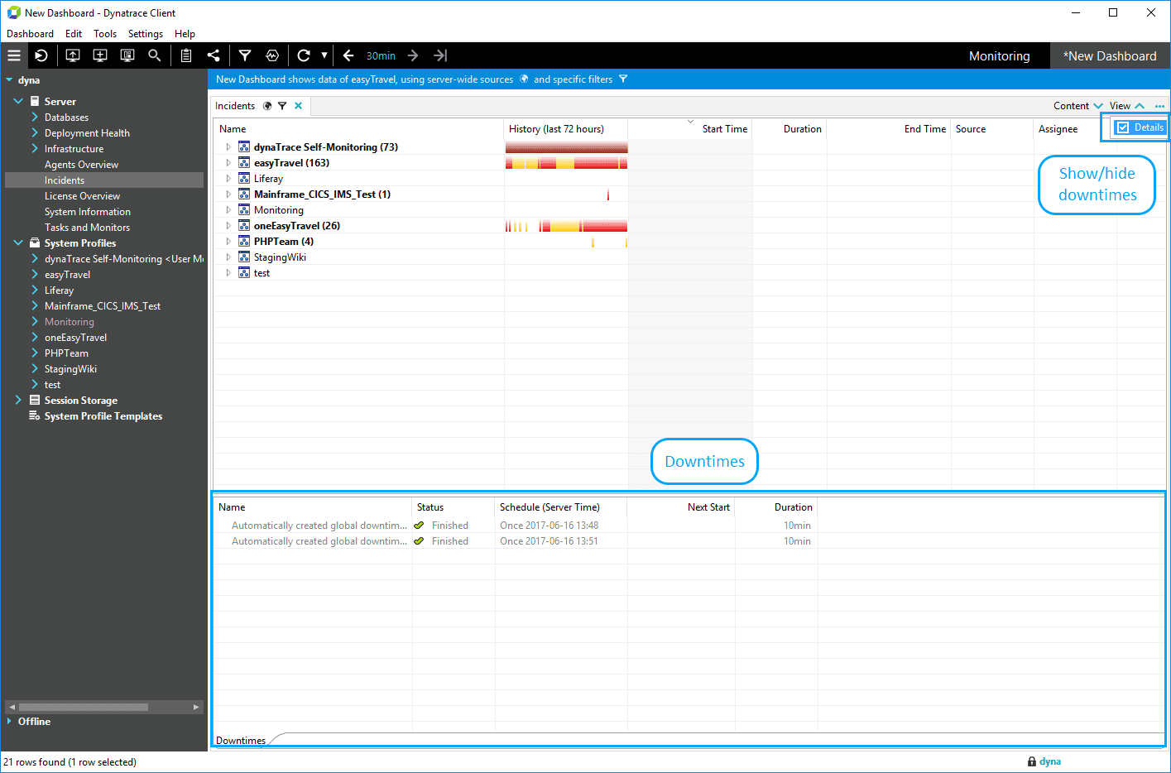Expand the Databases tree node
Image resolution: width=1171 pixels, height=773 pixels.
tap(35, 117)
